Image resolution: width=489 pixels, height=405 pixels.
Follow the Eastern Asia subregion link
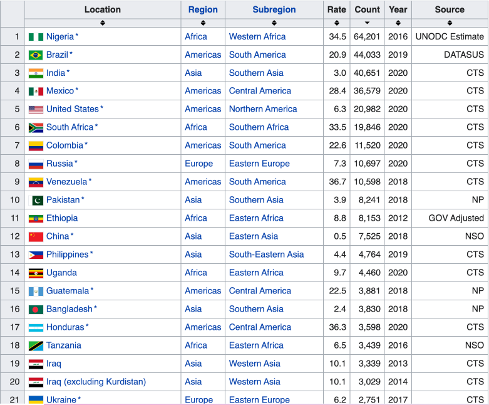pos(254,236)
